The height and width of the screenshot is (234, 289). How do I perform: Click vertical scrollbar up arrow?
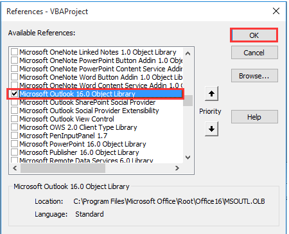click(x=188, y=53)
